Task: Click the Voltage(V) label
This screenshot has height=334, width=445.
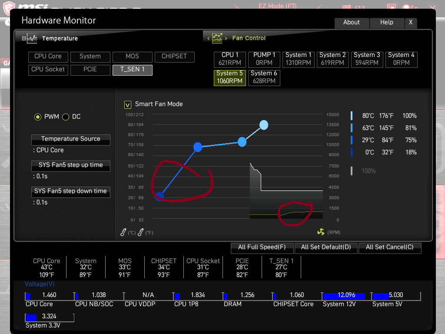Action: (40, 284)
